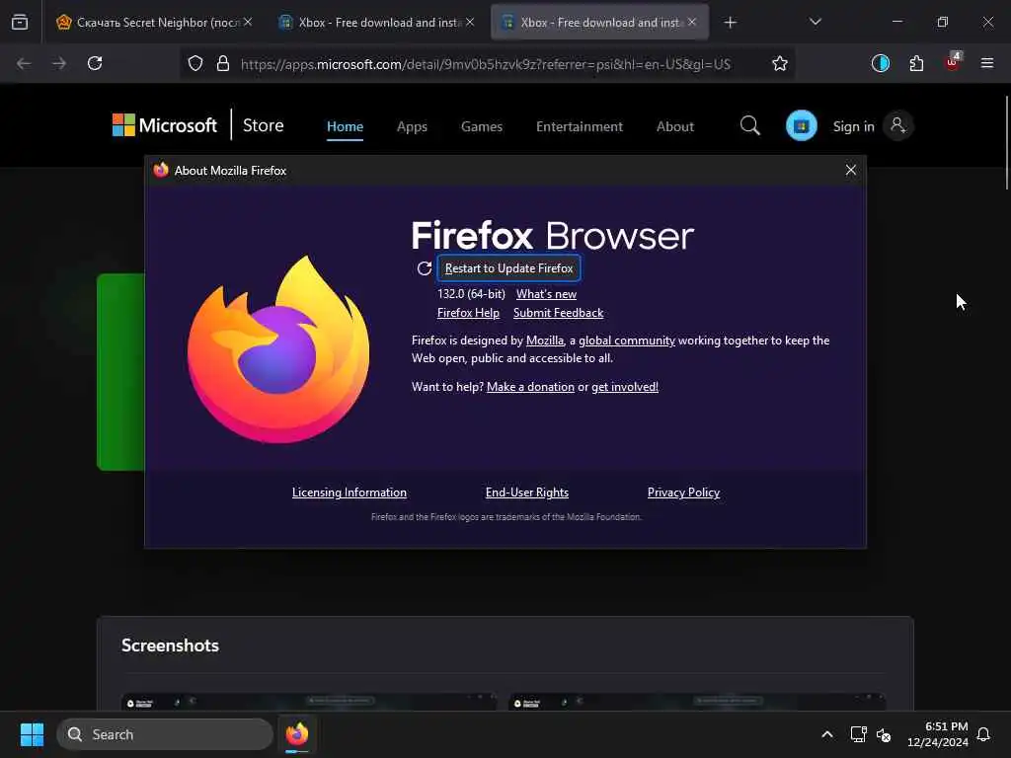Open the Extensions puzzle icon
The height and width of the screenshot is (758, 1011).
(916, 63)
